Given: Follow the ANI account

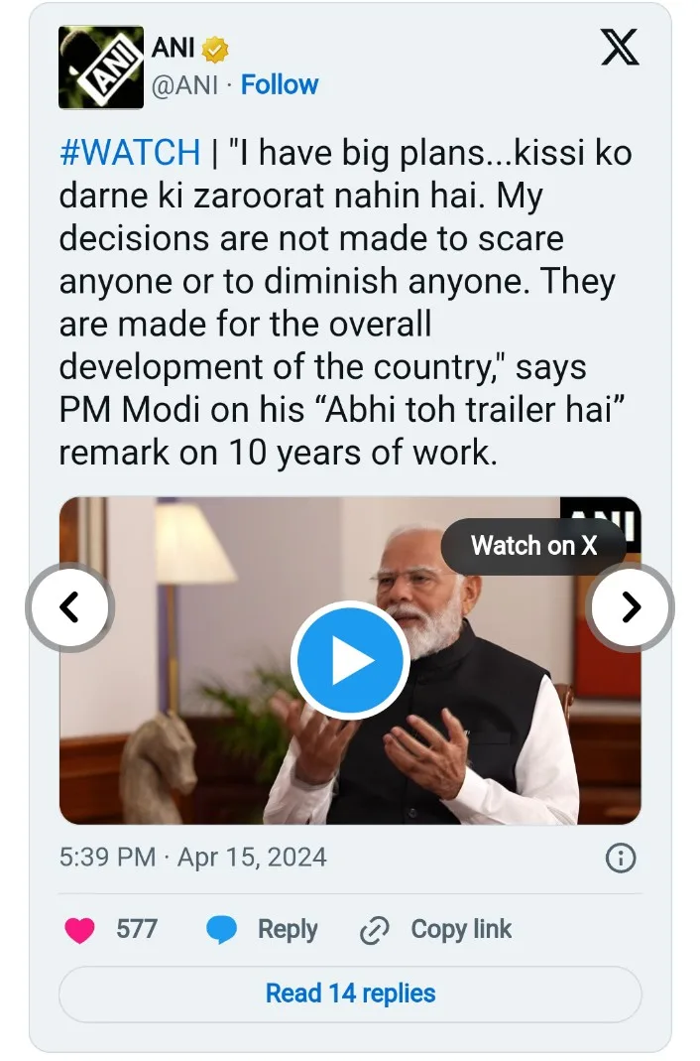Looking at the screenshot, I should [280, 85].
